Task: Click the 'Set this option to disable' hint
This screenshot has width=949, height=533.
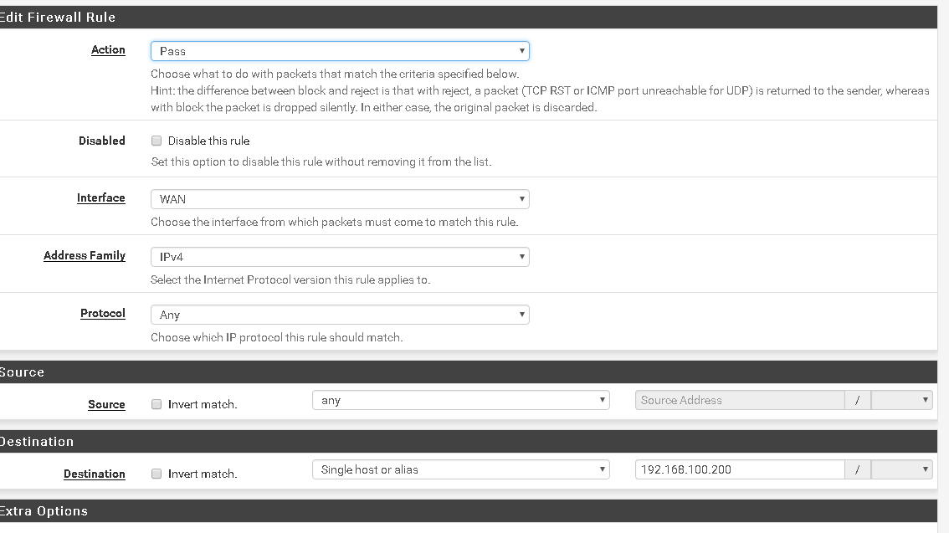Action: click(x=321, y=161)
